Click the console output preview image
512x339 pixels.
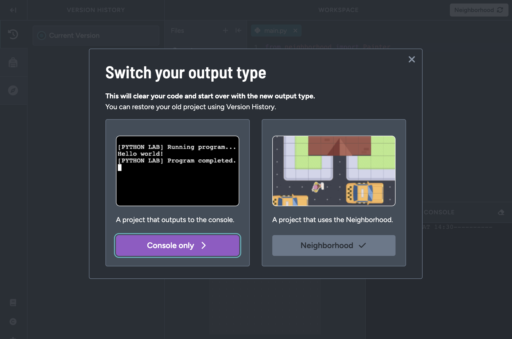[177, 171]
